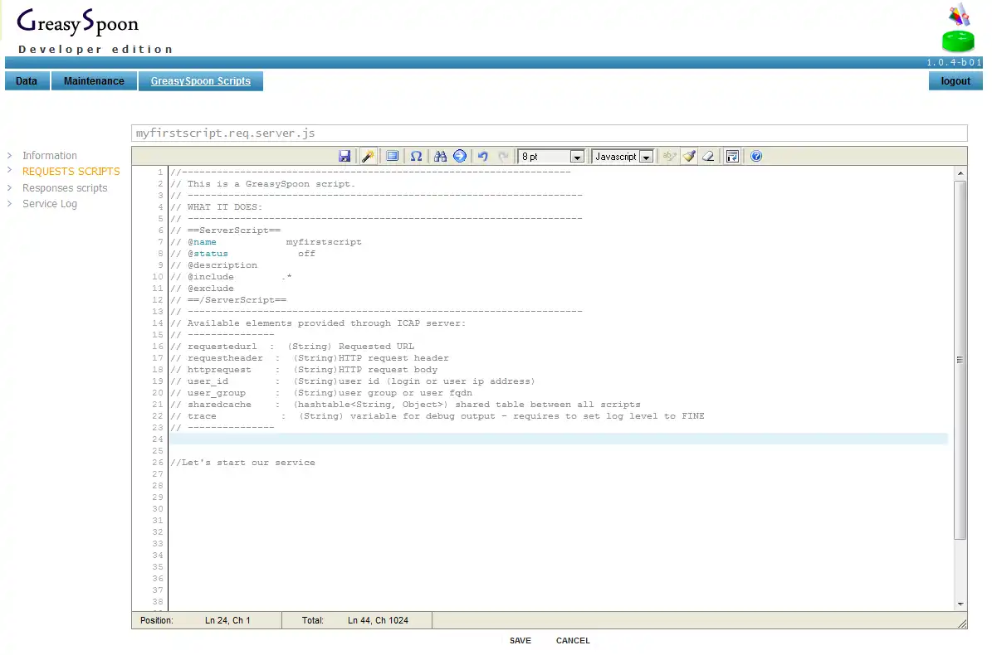
Task: Click the '@status' keyword in the script
Action: click(208, 253)
